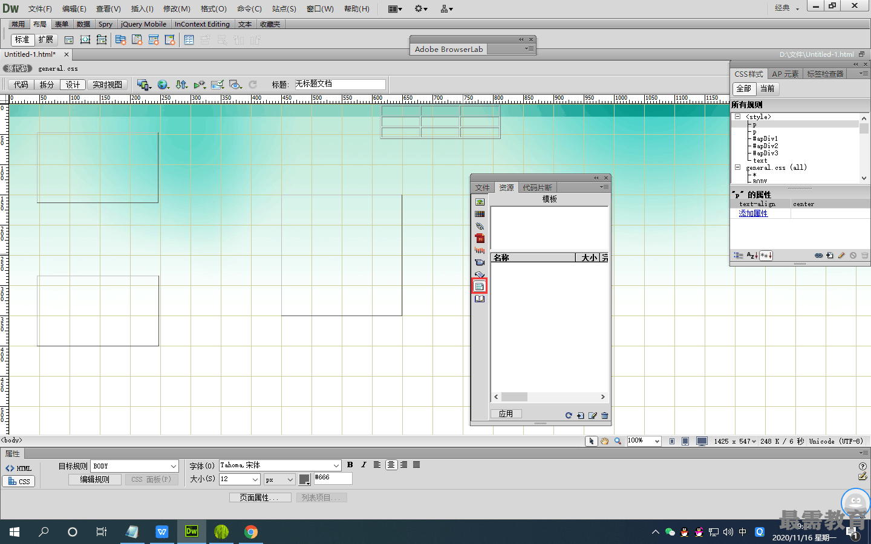Switch to the AP 元素 tab
The width and height of the screenshot is (871, 544).
coord(785,74)
